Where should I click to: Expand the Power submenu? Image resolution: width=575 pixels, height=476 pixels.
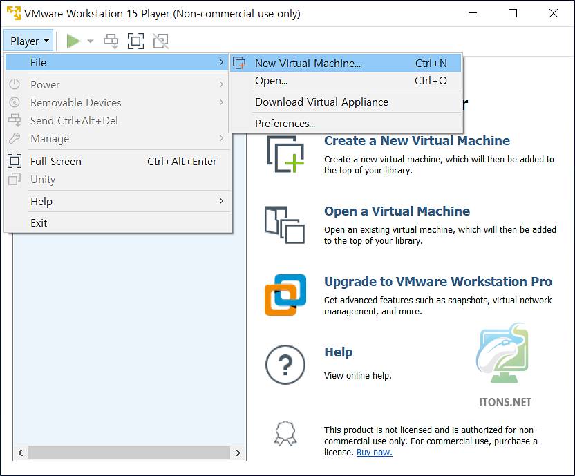click(45, 84)
